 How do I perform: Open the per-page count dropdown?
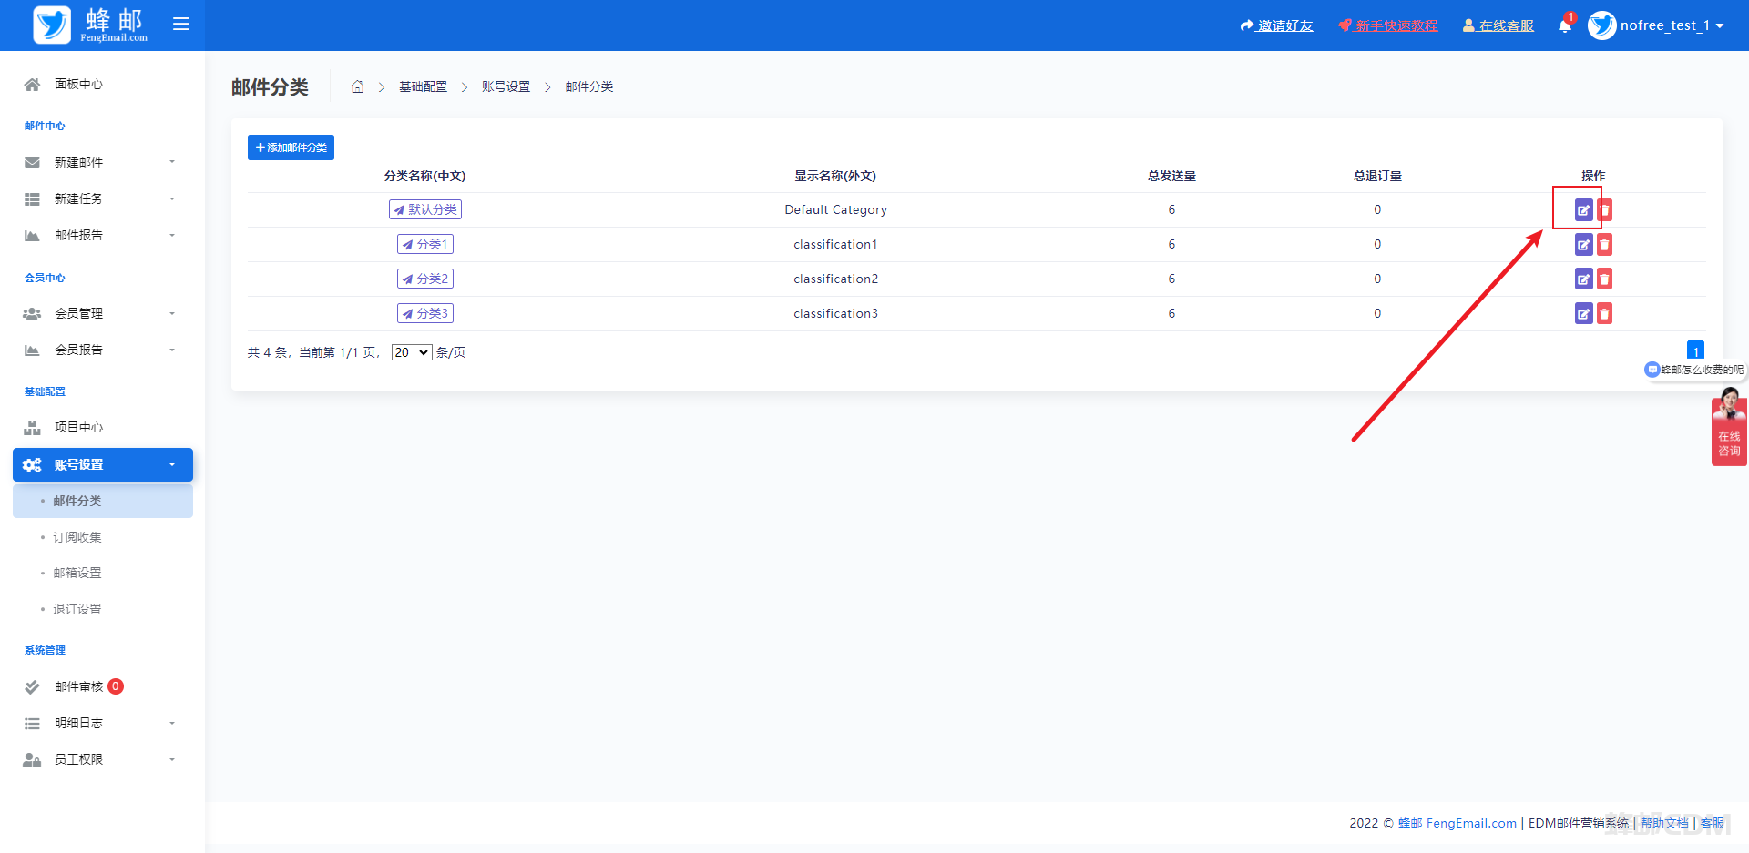pyautogui.click(x=412, y=352)
